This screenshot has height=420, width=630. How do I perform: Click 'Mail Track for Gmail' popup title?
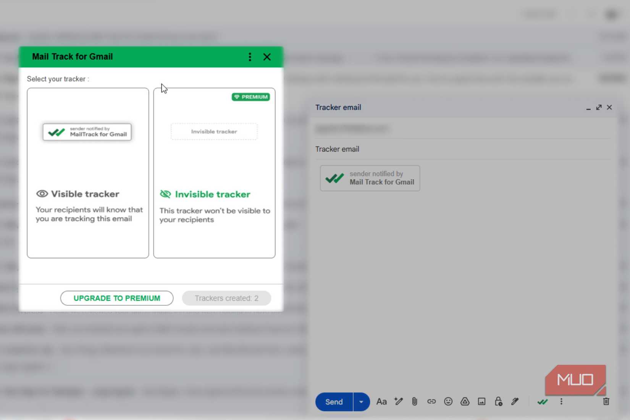pyautogui.click(x=73, y=57)
